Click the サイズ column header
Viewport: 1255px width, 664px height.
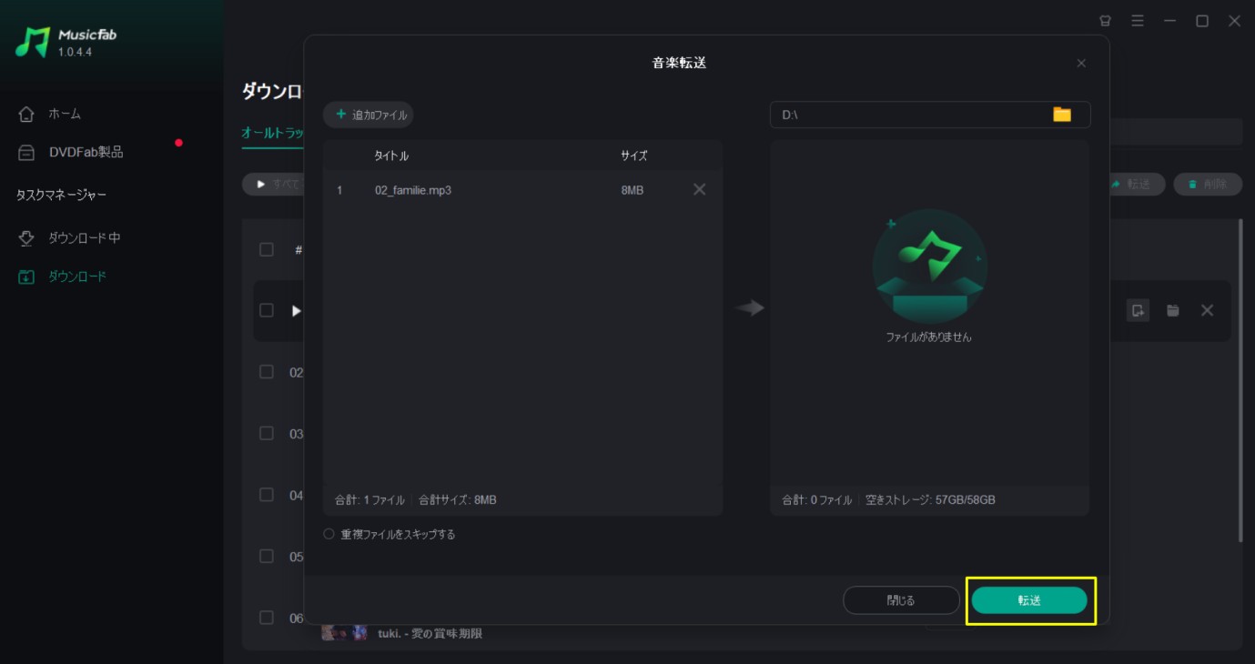633,156
